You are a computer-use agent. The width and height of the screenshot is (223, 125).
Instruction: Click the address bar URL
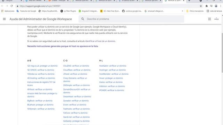[x=40, y=6]
